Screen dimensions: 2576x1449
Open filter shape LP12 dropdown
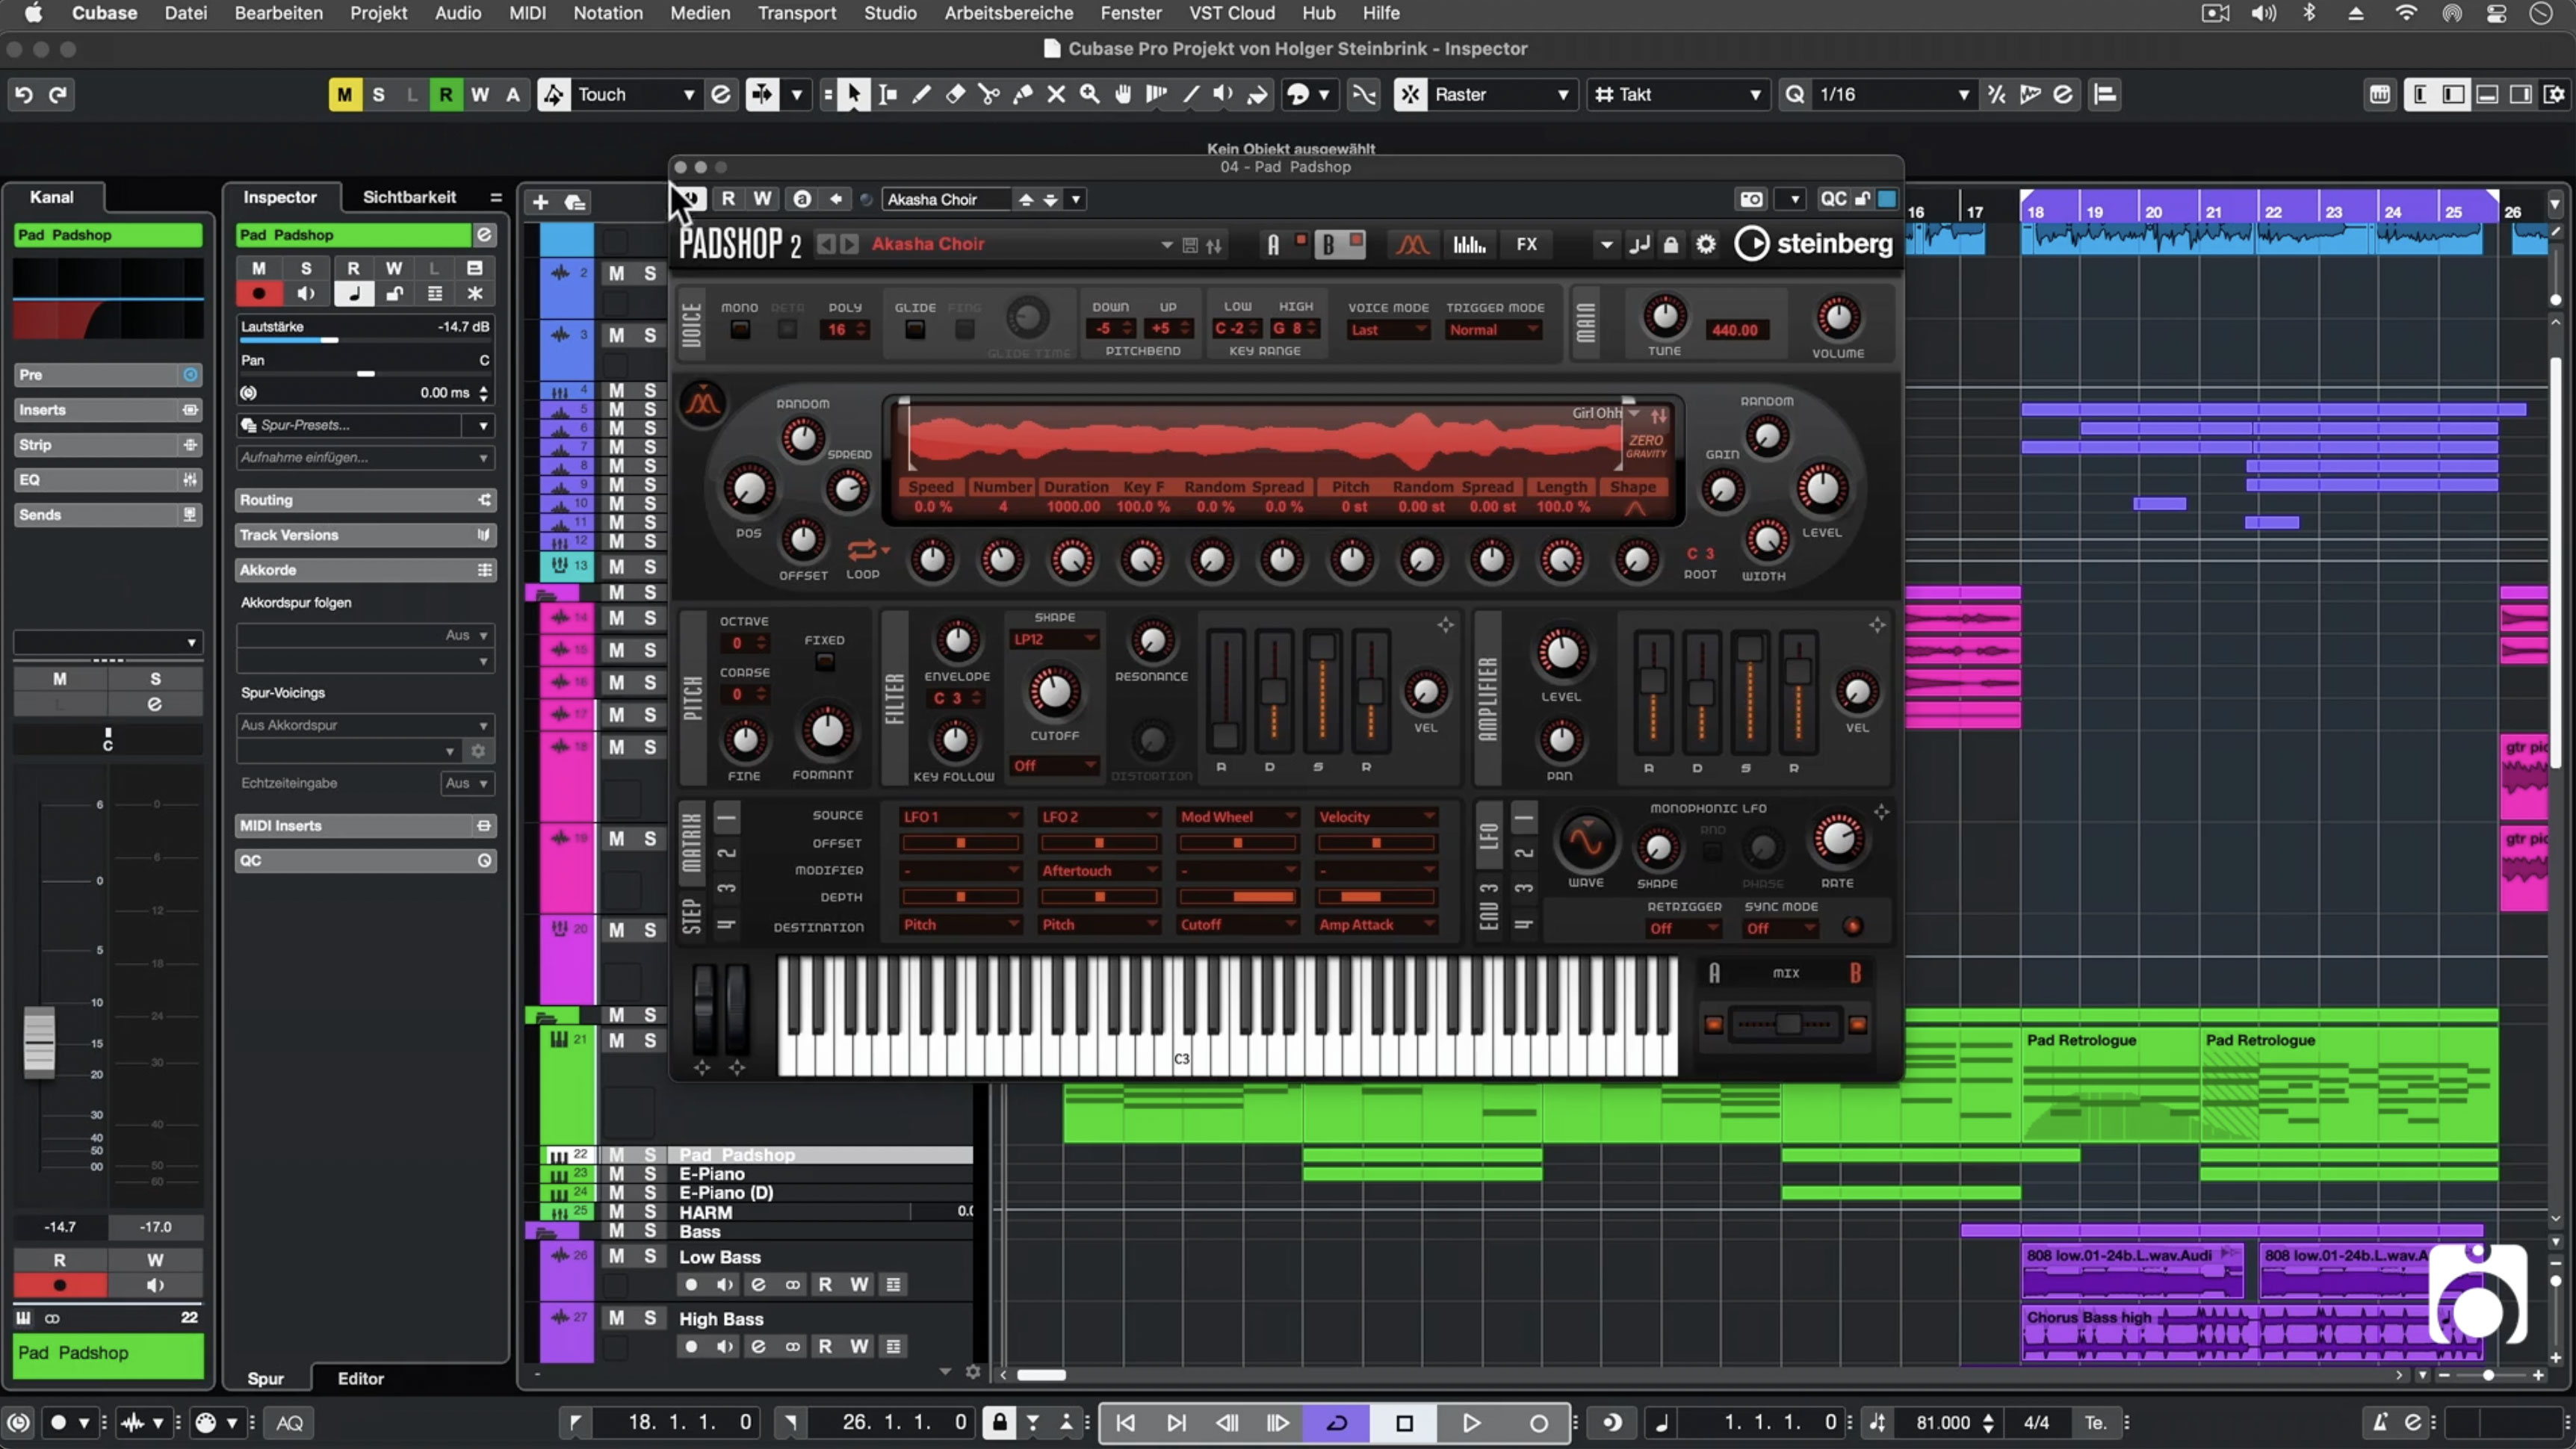point(1054,639)
